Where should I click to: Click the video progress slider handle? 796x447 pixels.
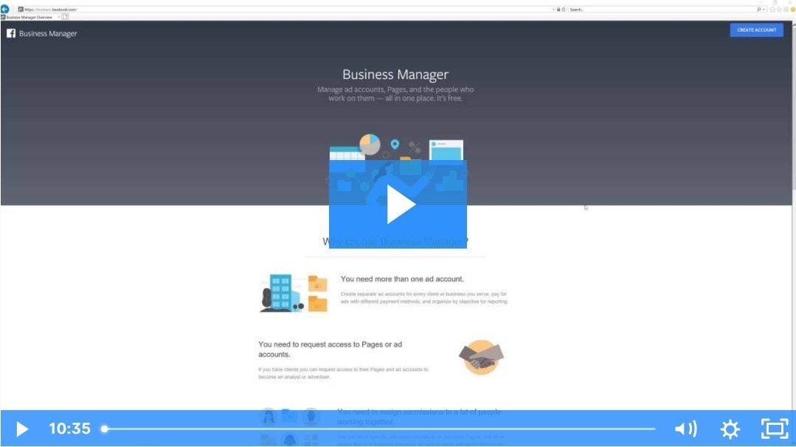(105, 429)
